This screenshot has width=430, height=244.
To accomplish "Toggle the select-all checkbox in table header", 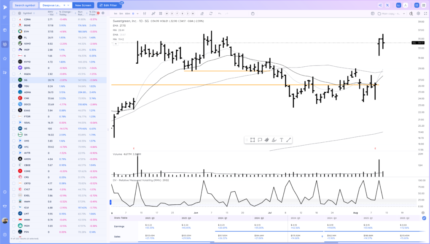I will [13, 13].
